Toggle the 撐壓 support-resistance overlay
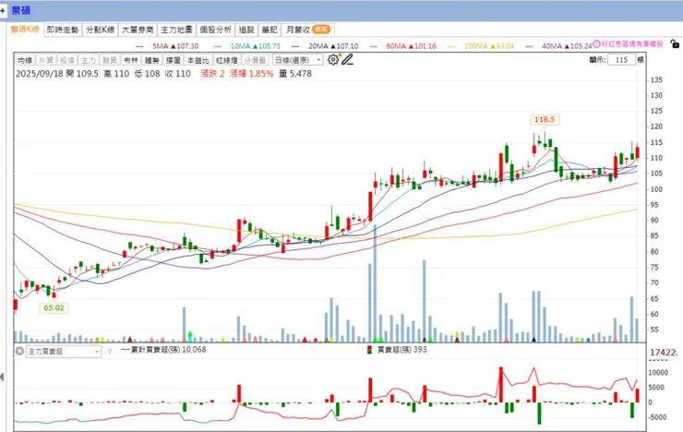The image size is (683, 432). click(x=173, y=60)
